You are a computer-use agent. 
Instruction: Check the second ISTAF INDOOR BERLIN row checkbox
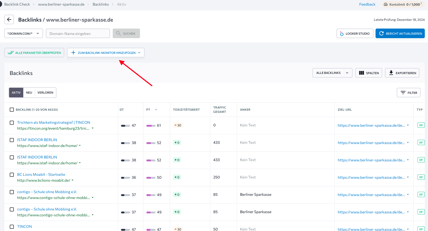(12, 157)
